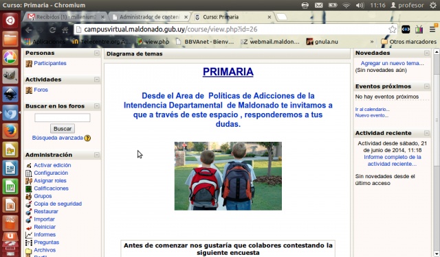Click the Participantes people icon
440x257 pixels.
[x=29, y=64]
